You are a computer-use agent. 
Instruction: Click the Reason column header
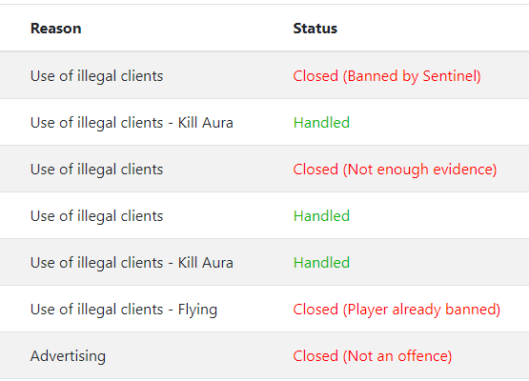tap(55, 29)
